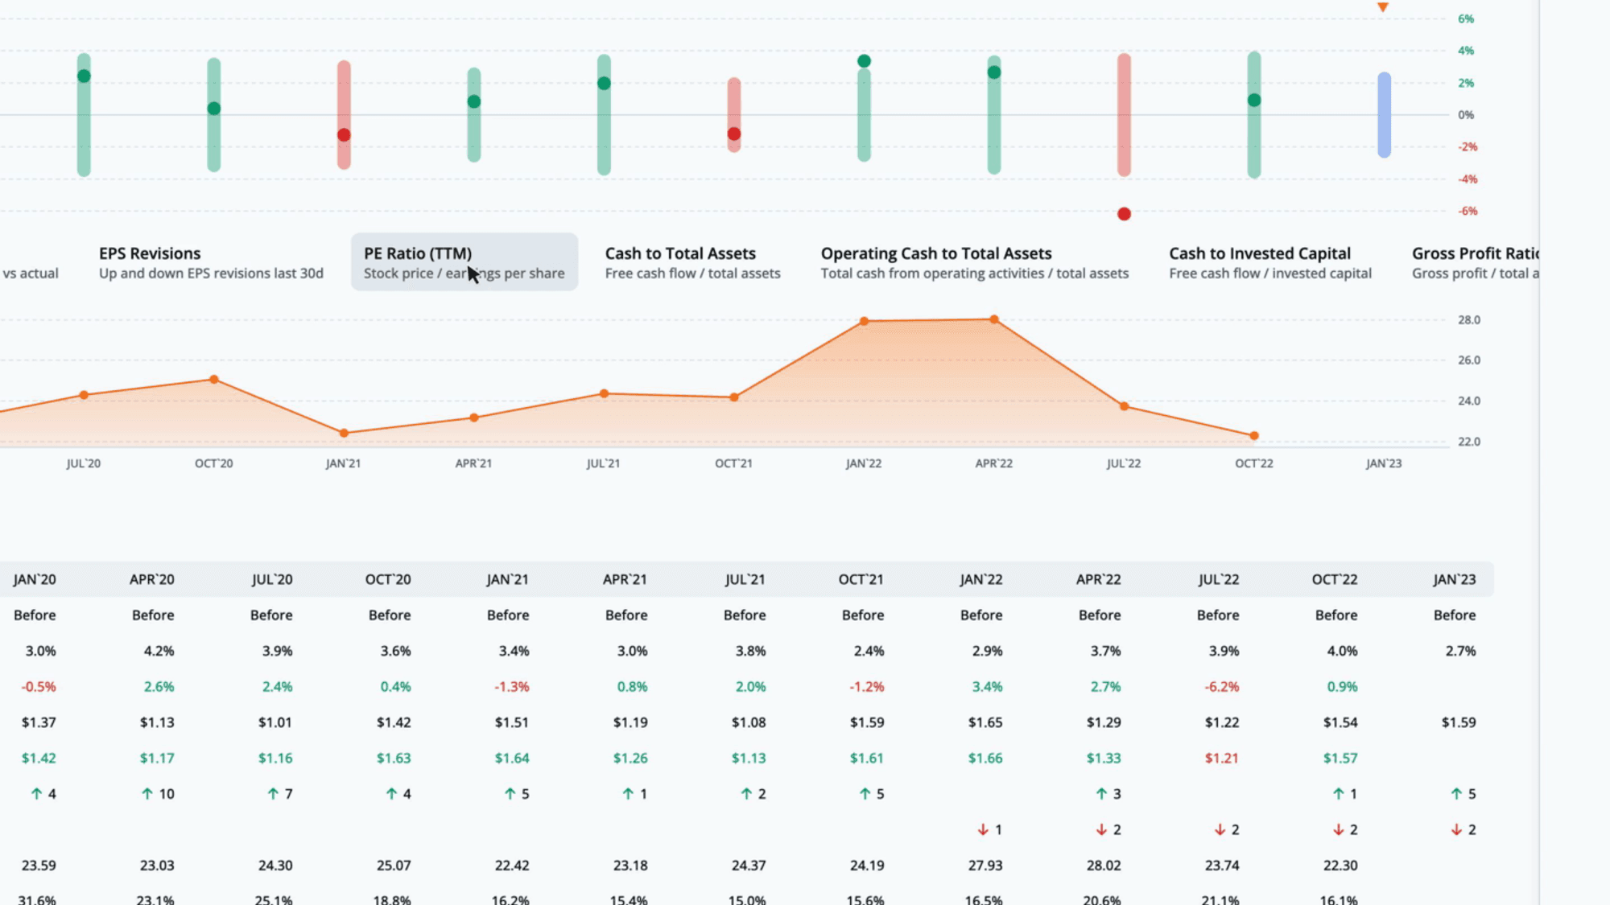Open the Gross Profit Ratio tab
Viewport: 1610px width, 905px height.
[x=1475, y=262]
